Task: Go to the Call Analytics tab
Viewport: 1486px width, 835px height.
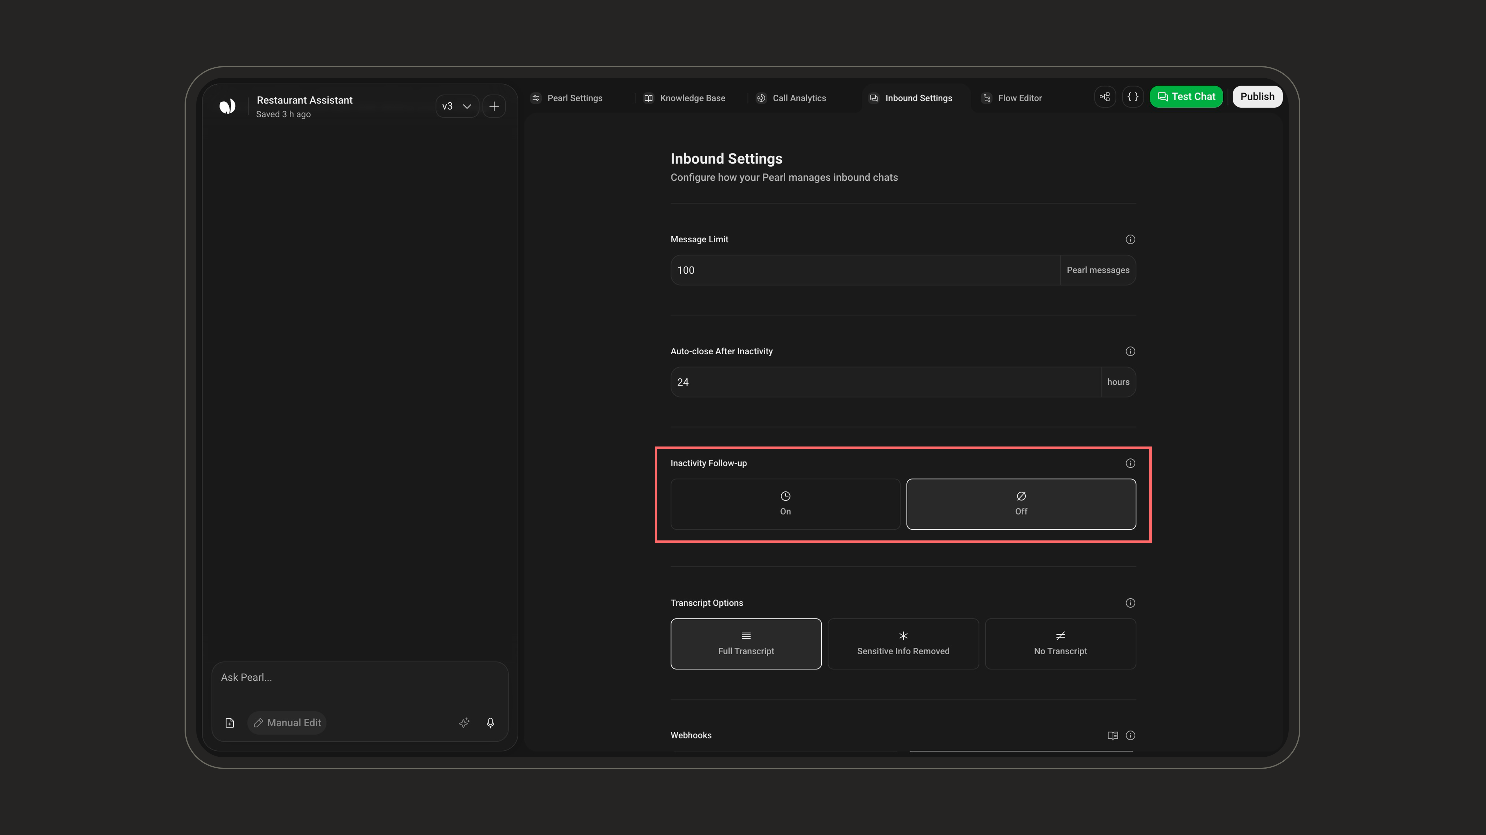Action: 791,98
